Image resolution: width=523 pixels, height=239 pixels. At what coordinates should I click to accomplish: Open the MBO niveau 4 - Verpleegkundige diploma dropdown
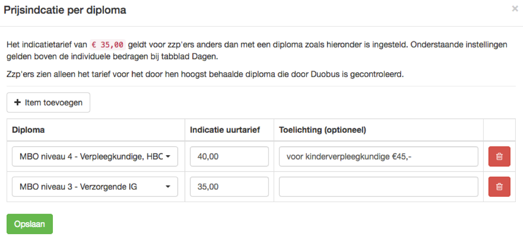[x=95, y=157]
